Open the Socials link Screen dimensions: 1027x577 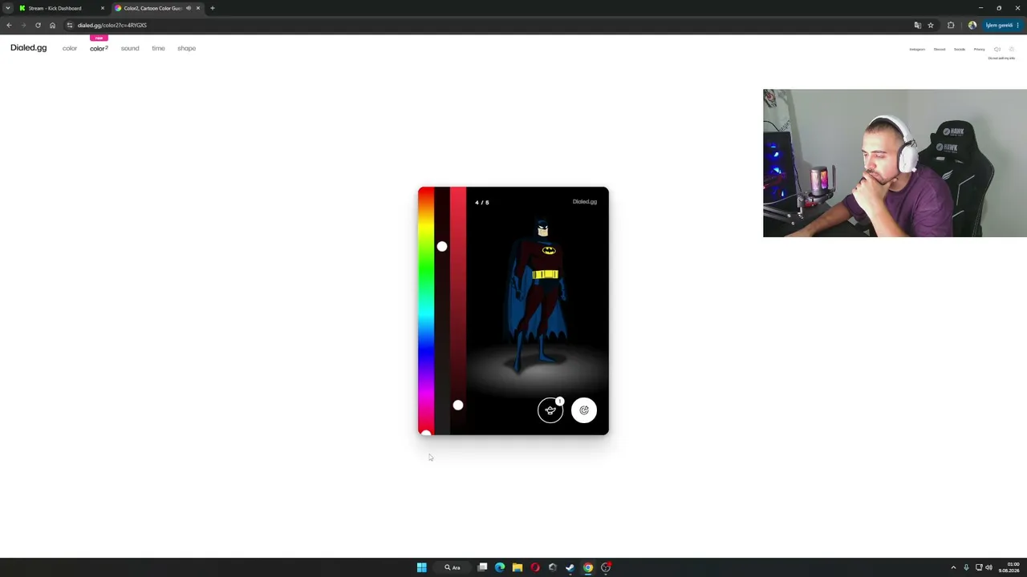[960, 49]
